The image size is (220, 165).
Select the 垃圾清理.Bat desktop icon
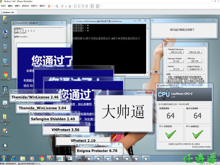(5, 104)
